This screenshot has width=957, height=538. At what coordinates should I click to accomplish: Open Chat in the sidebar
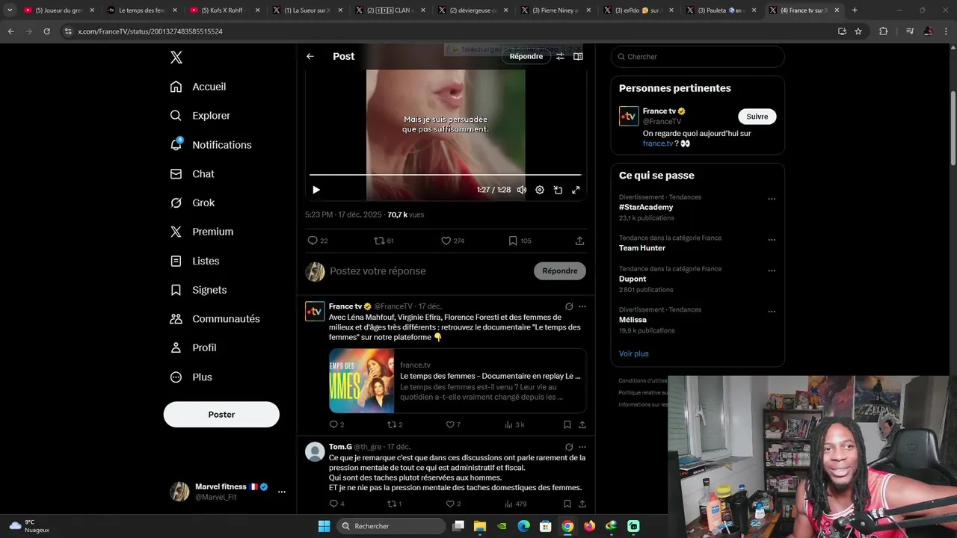click(192, 174)
